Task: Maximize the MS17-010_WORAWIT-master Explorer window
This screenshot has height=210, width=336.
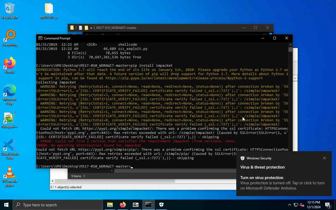Action: [x=255, y=28]
